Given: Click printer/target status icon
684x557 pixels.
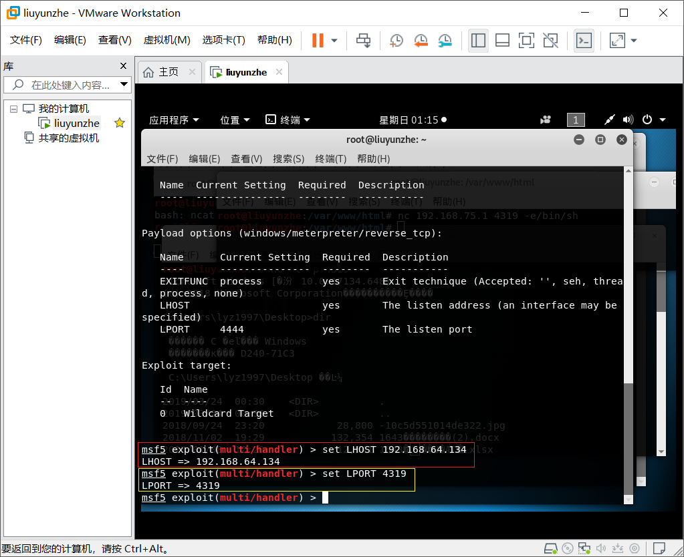Looking at the screenshot, I should [x=635, y=548].
